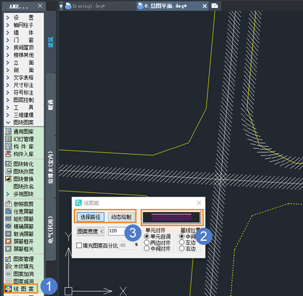Click the purple hatch pattern preview
Screen dimensions: 303x296
click(x=171, y=217)
